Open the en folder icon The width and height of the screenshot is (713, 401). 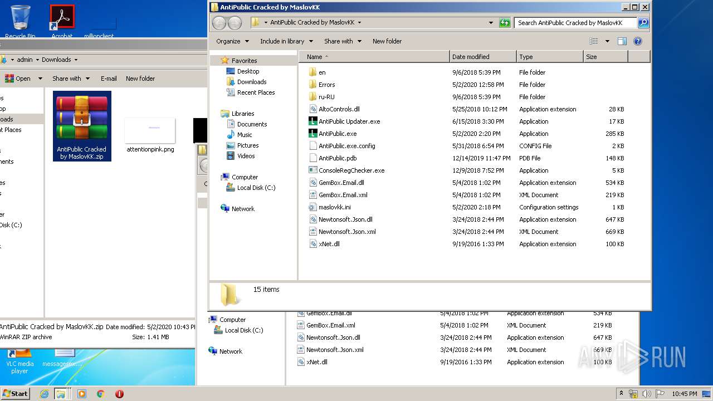[312, 72]
